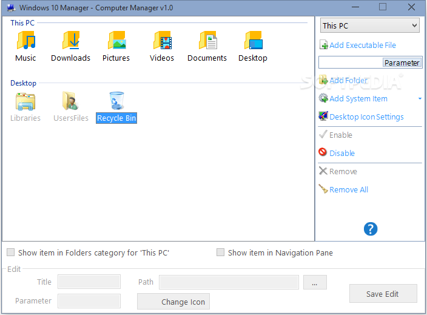This screenshot has height=315, width=427.
Task: Click the Desktop group header
Action: point(23,83)
